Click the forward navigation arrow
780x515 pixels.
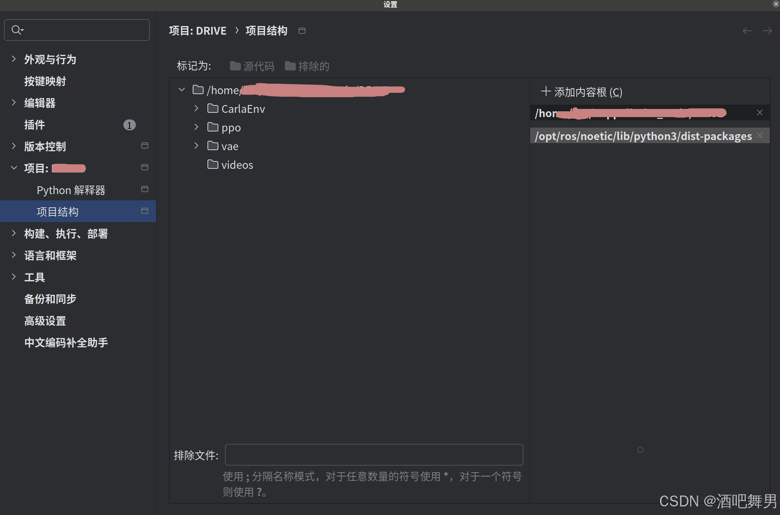point(767,30)
